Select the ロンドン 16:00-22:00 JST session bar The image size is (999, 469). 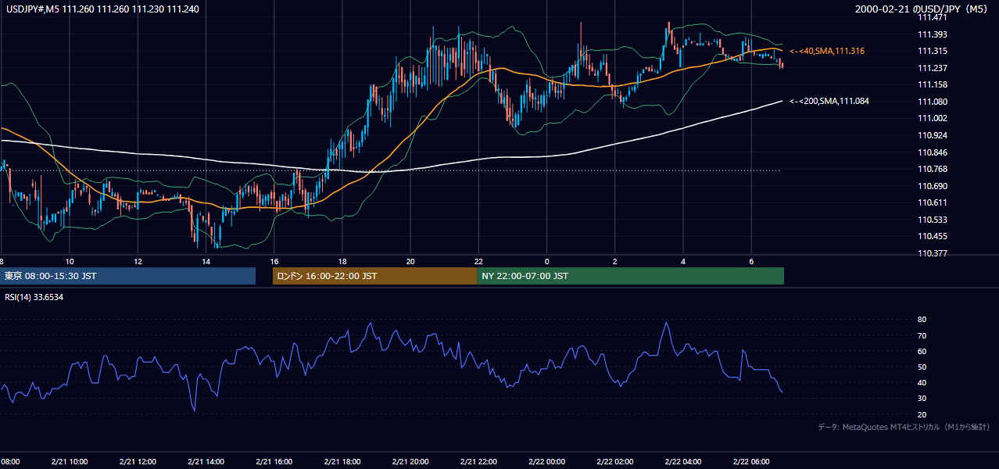[x=374, y=276]
